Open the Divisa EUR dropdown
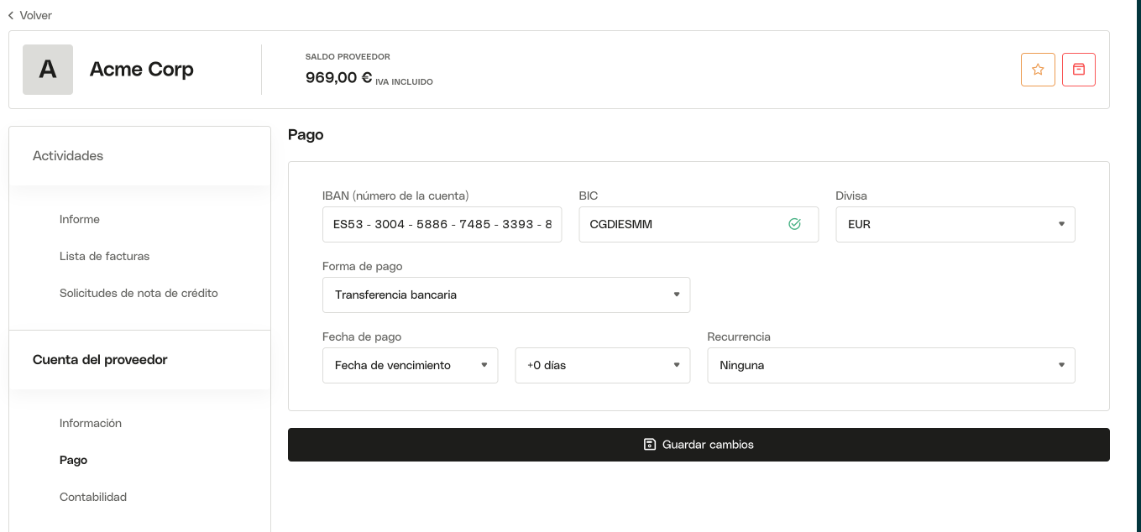This screenshot has width=1141, height=532. (x=955, y=225)
